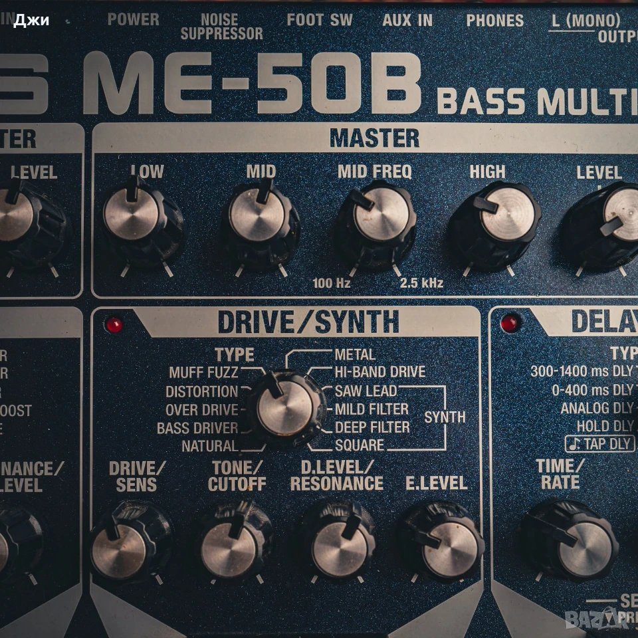Click the ME-50B model name

point(253,84)
